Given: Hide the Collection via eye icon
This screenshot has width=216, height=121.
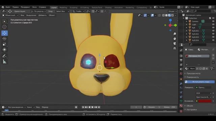Looking at the screenshot, I should click(213, 18).
